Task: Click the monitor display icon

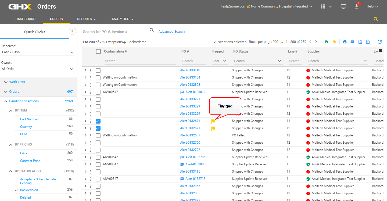Action: [343, 6]
